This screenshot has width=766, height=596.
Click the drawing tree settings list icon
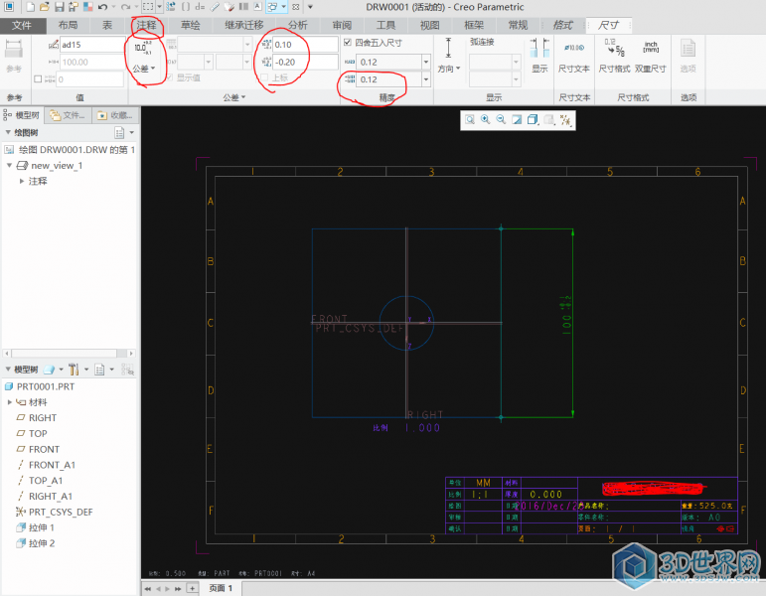(119, 132)
